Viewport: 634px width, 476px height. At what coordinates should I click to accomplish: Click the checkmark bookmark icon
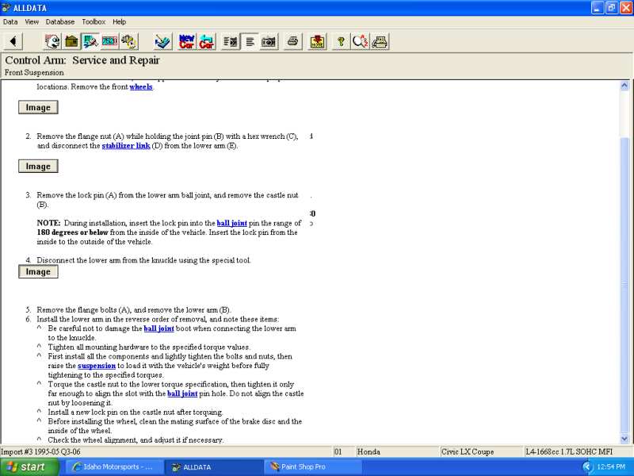[x=162, y=41]
